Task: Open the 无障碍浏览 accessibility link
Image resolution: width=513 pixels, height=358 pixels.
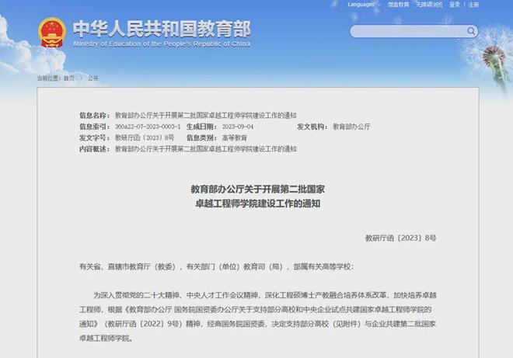Action: click(429, 5)
